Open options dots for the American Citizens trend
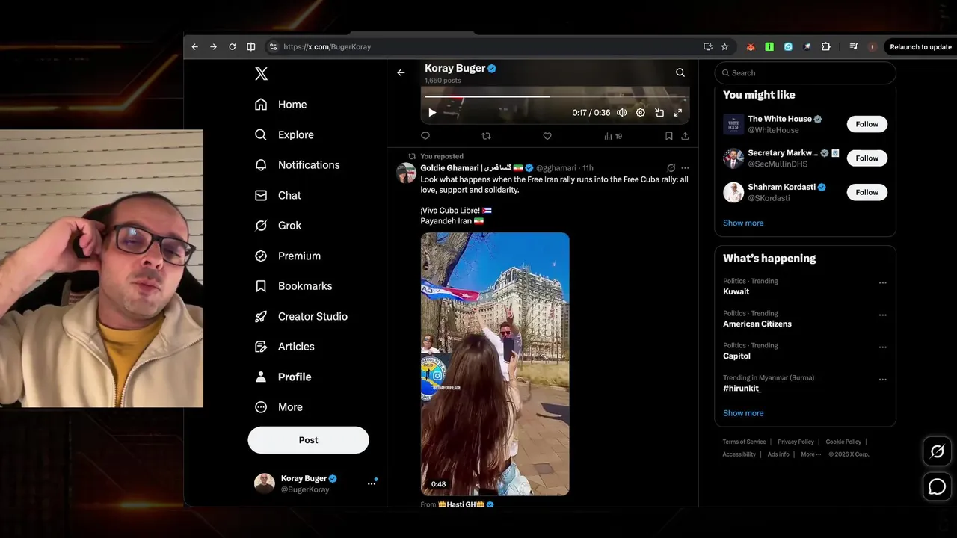957x538 pixels. [883, 315]
